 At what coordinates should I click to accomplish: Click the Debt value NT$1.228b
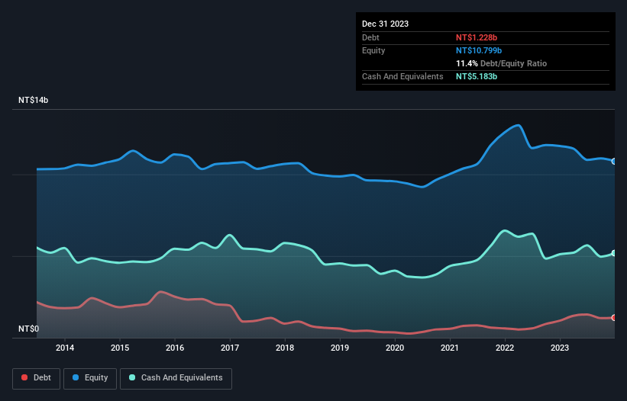(477, 37)
